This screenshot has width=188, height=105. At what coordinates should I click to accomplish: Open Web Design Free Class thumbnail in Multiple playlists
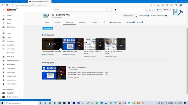click(x=54, y=73)
